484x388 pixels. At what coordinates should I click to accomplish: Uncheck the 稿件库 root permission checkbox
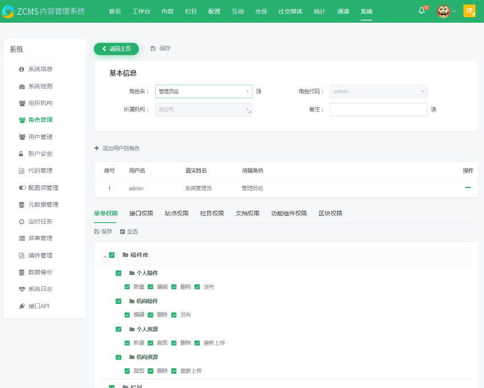[x=111, y=256]
